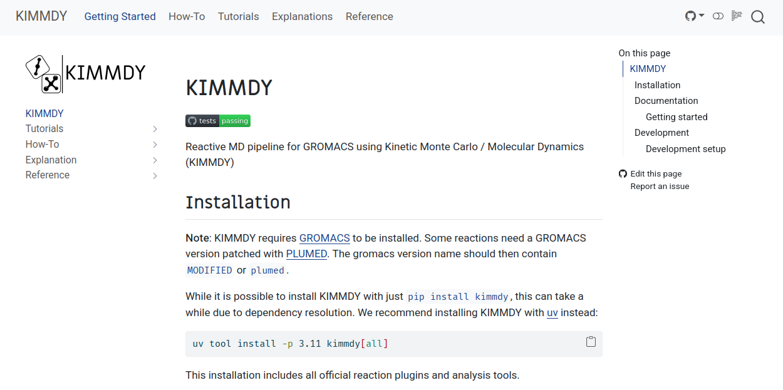Click the uv link in installation text
Image resolution: width=783 pixels, height=390 pixels.
(552, 312)
